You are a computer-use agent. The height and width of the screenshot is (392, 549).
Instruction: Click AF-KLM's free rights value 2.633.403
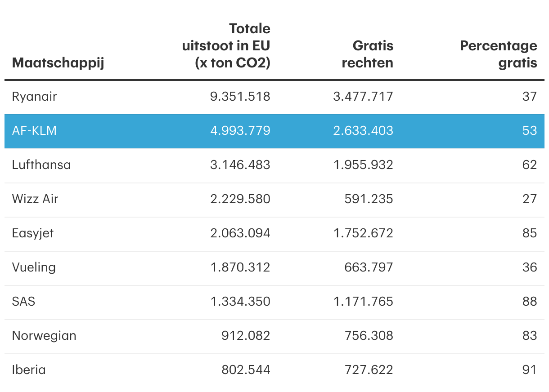(x=363, y=130)
